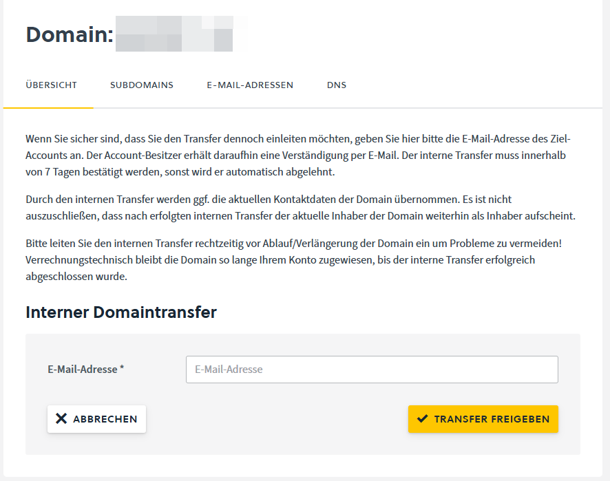
Task: Click the Domain page title
Action: point(69,34)
